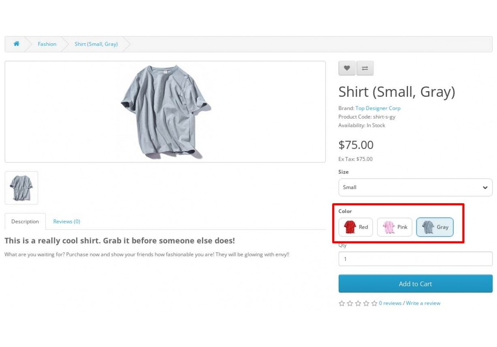Open the main gray shirt product image

tap(165, 112)
